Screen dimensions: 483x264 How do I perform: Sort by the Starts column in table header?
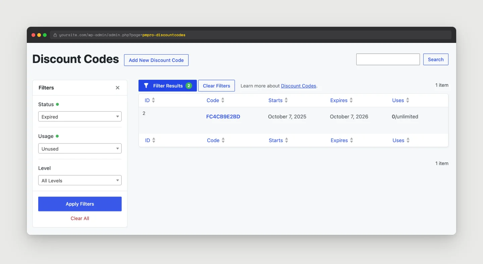click(x=275, y=100)
